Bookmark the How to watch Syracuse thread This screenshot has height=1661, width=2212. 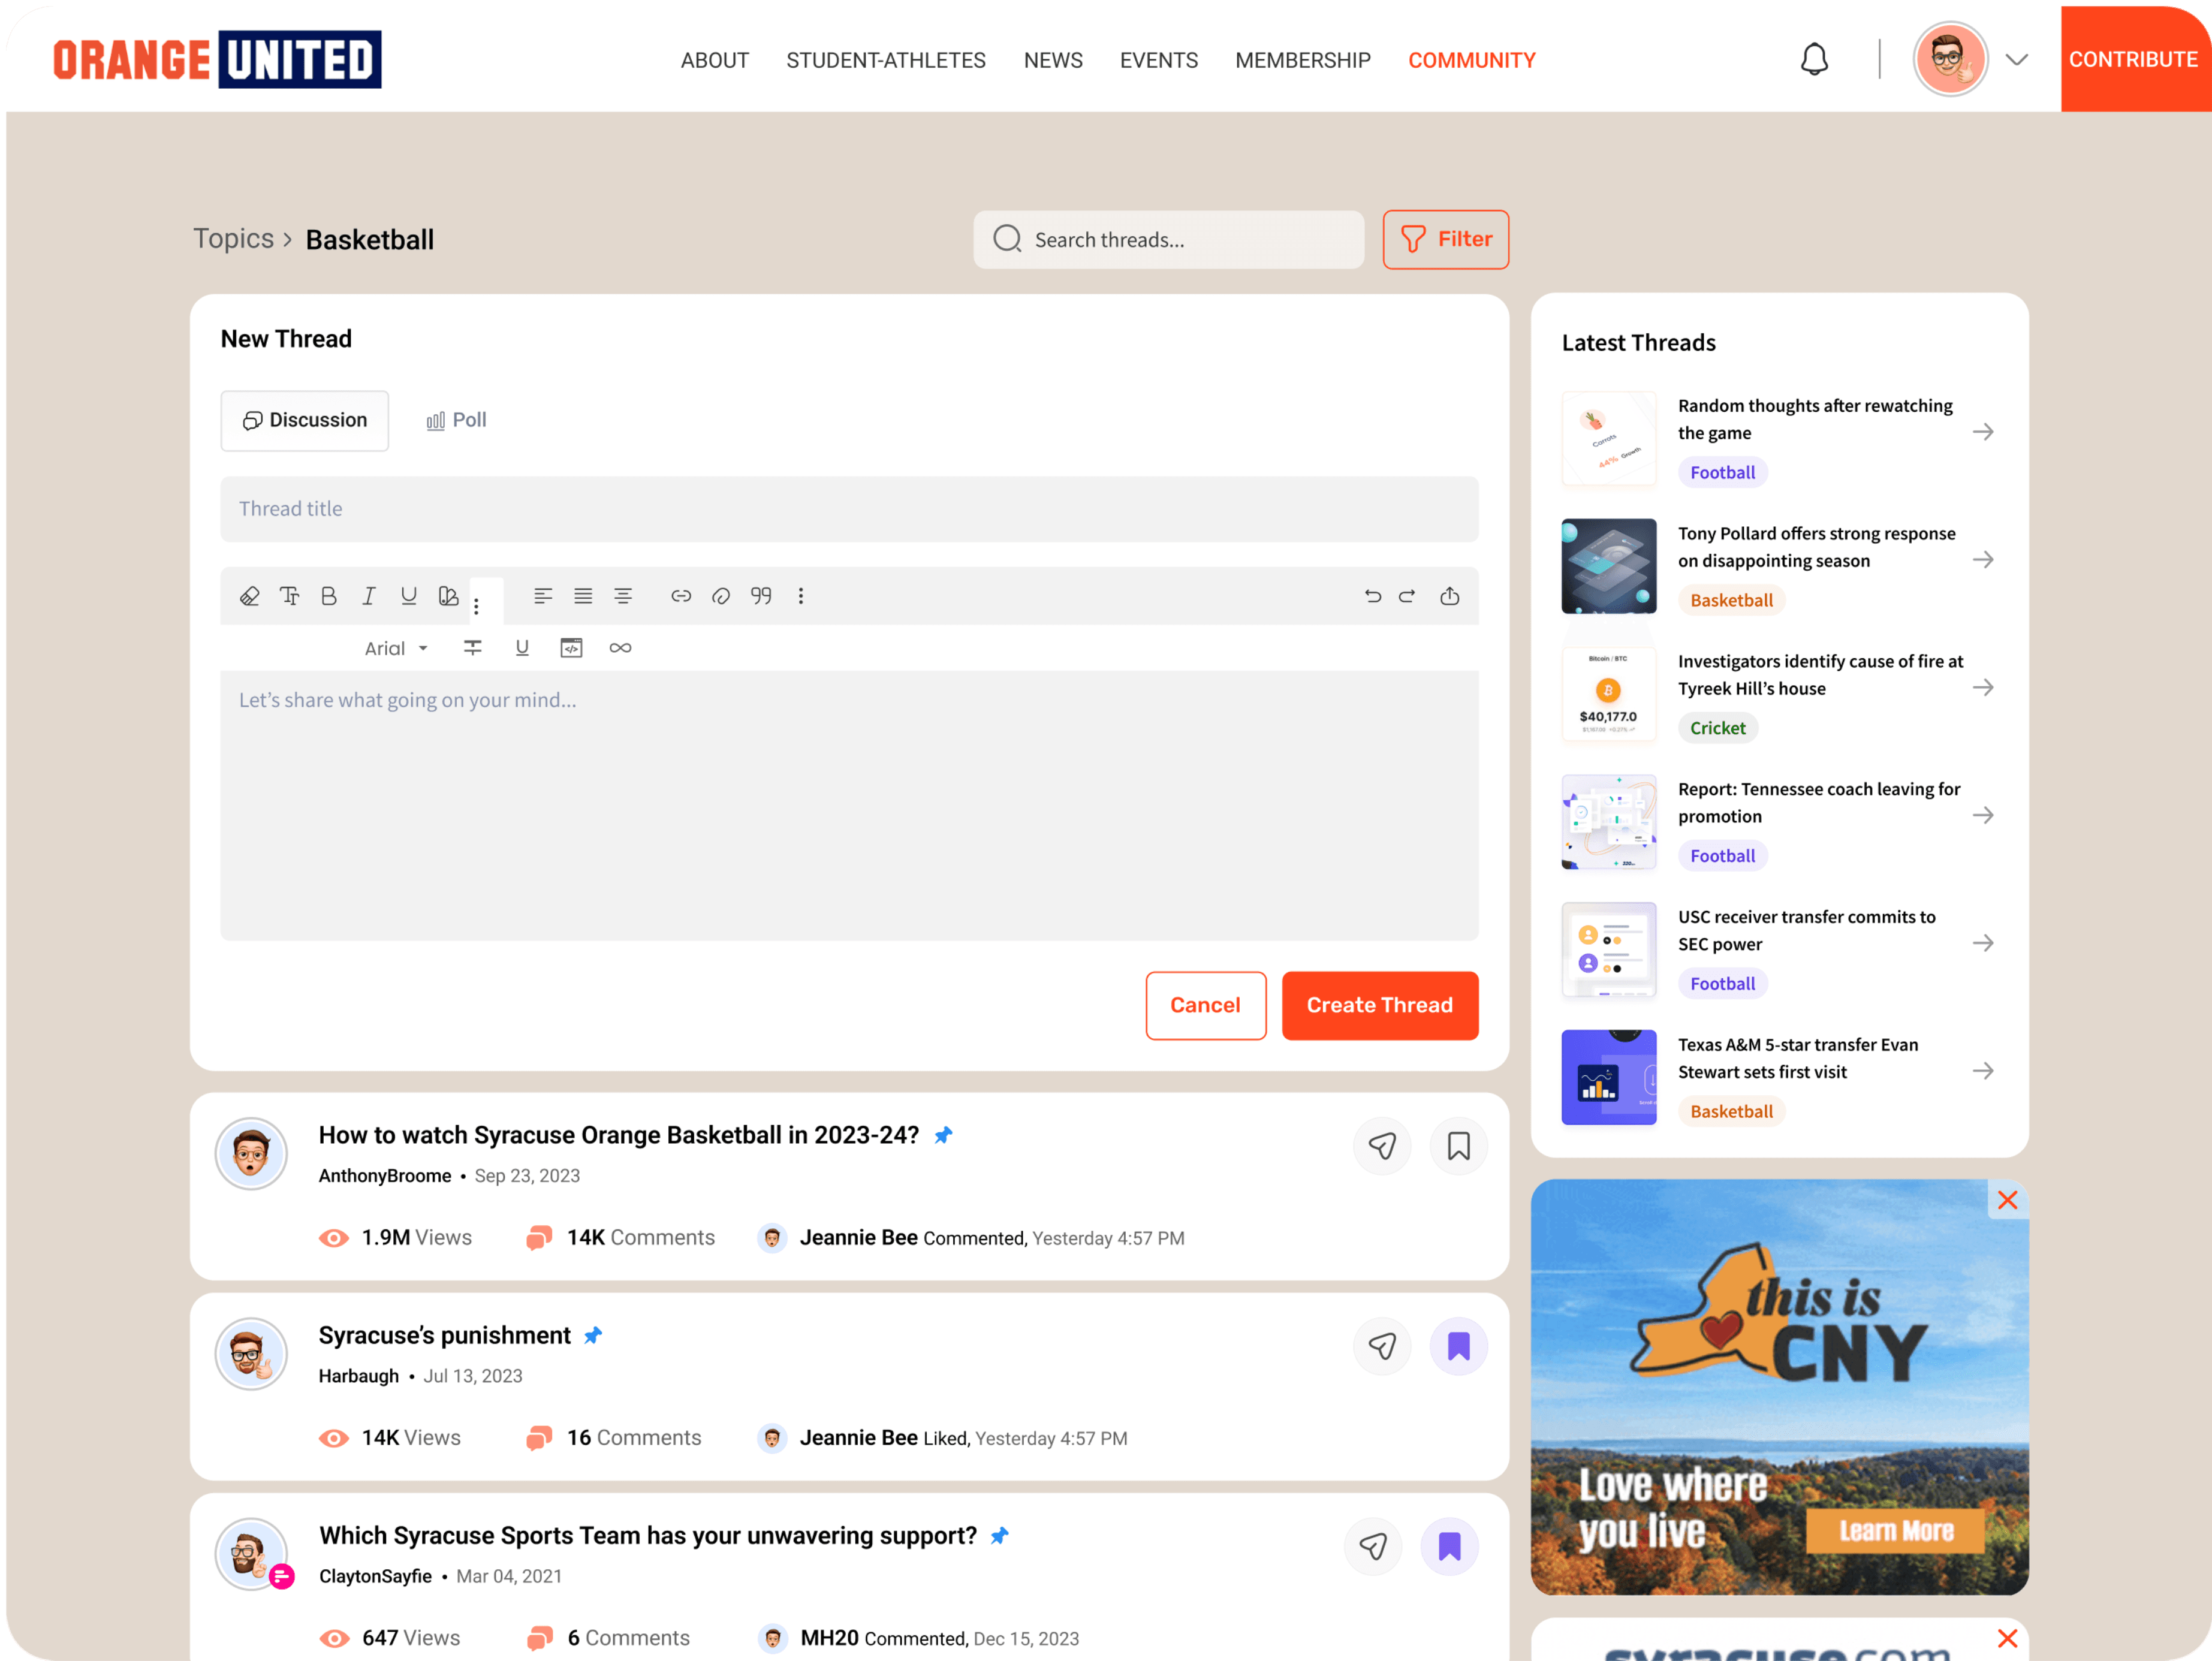(x=1458, y=1146)
